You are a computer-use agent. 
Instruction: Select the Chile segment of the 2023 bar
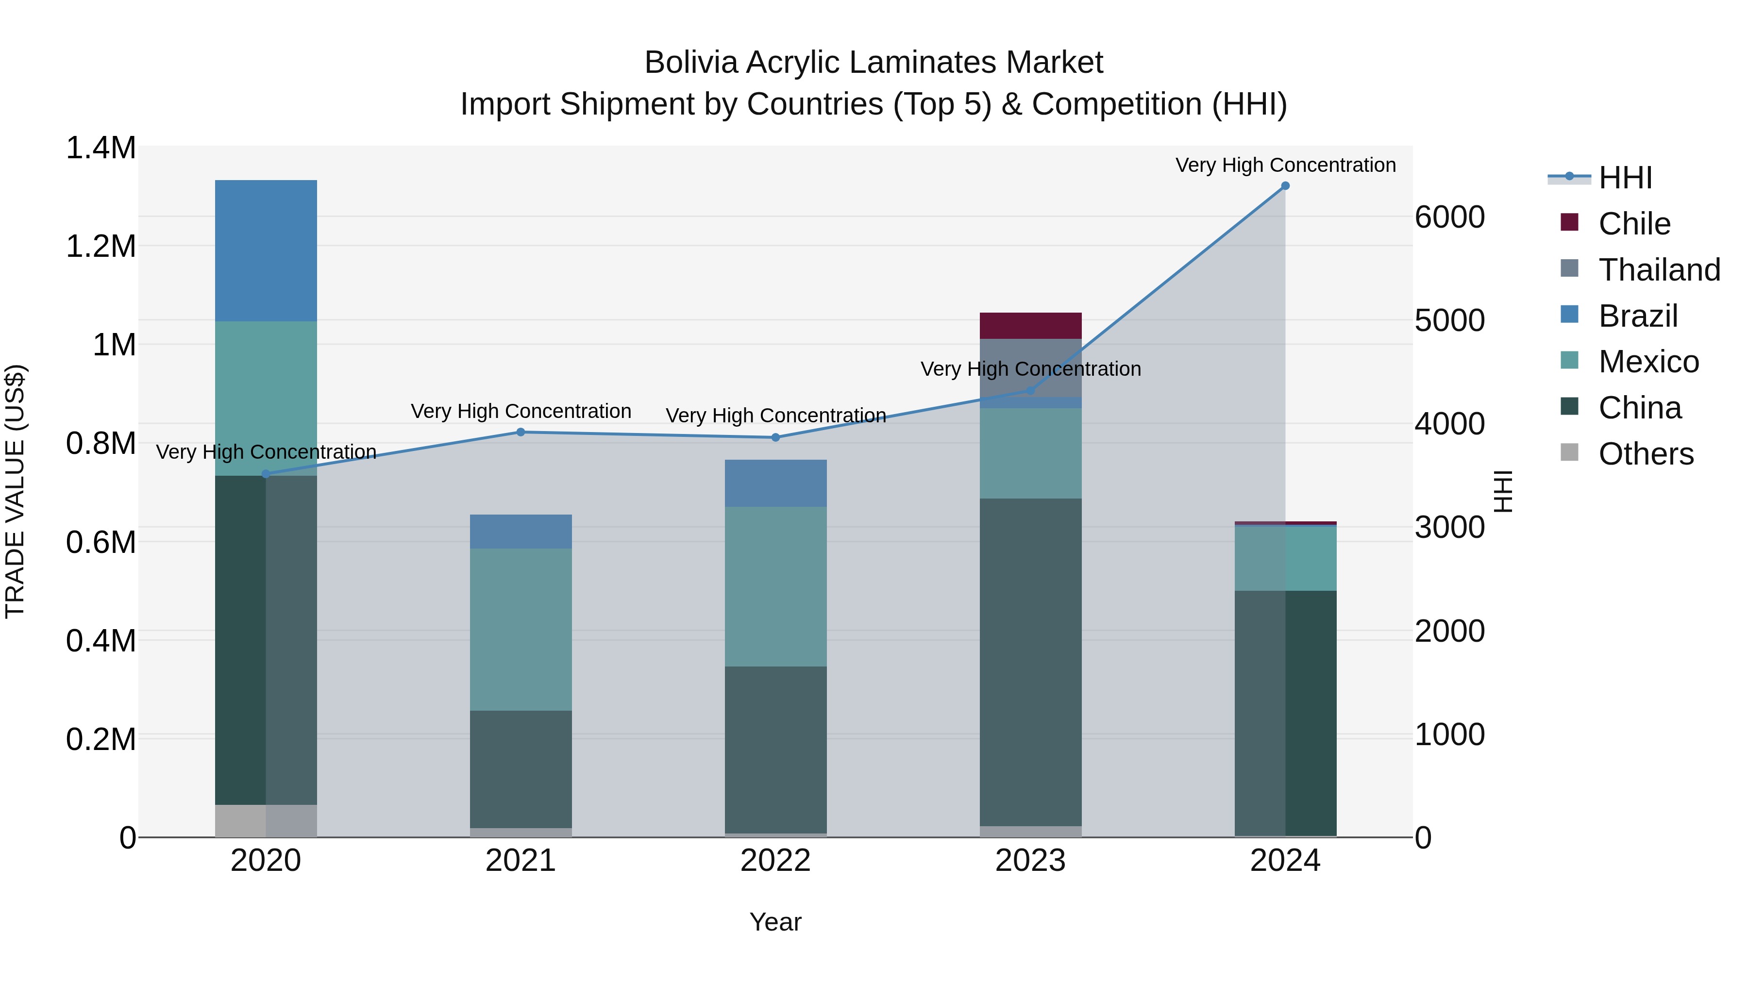point(1031,326)
